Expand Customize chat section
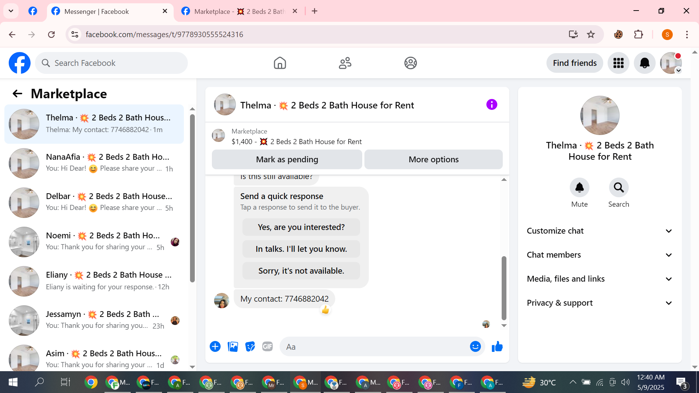The width and height of the screenshot is (699, 393). tap(600, 231)
